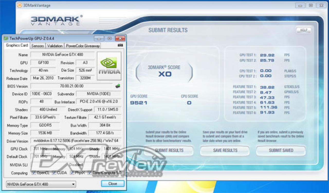Click the CPU SCORE value 0

click(x=189, y=103)
